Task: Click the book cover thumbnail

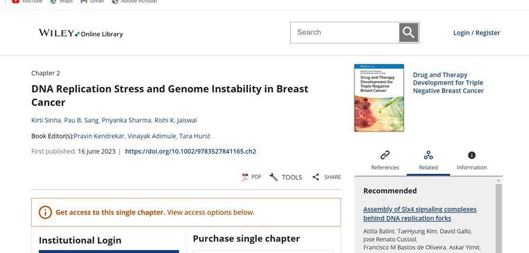Action: click(x=379, y=97)
